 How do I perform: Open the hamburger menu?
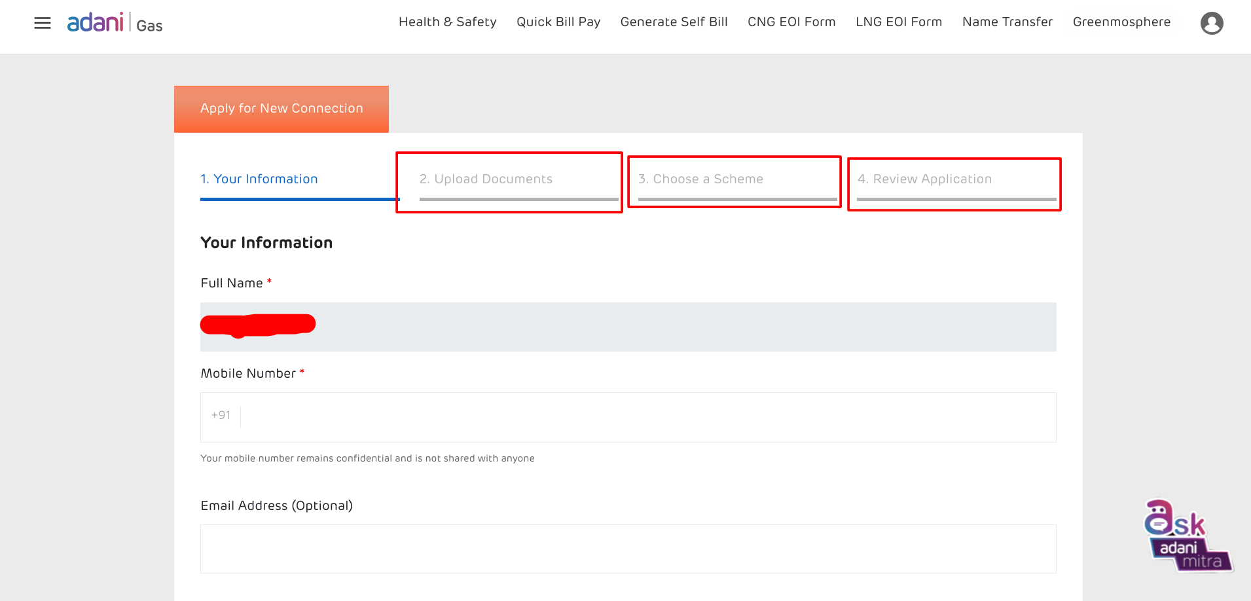point(43,24)
